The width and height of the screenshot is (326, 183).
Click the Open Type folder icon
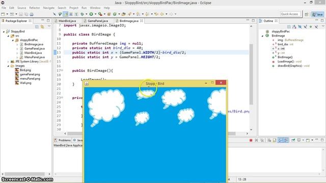click(x=123, y=14)
